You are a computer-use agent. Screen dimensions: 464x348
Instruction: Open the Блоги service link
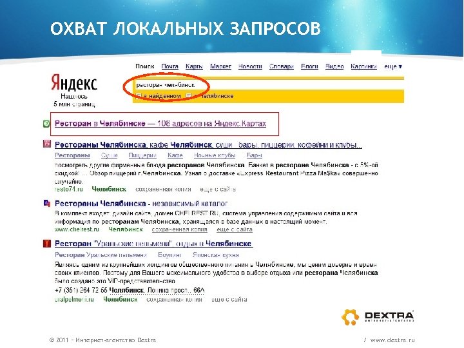309,66
